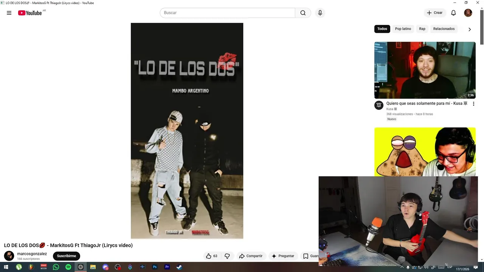Viewport: 484px width, 272px height.
Task: Open the account avatar menu
Action: pos(468,13)
